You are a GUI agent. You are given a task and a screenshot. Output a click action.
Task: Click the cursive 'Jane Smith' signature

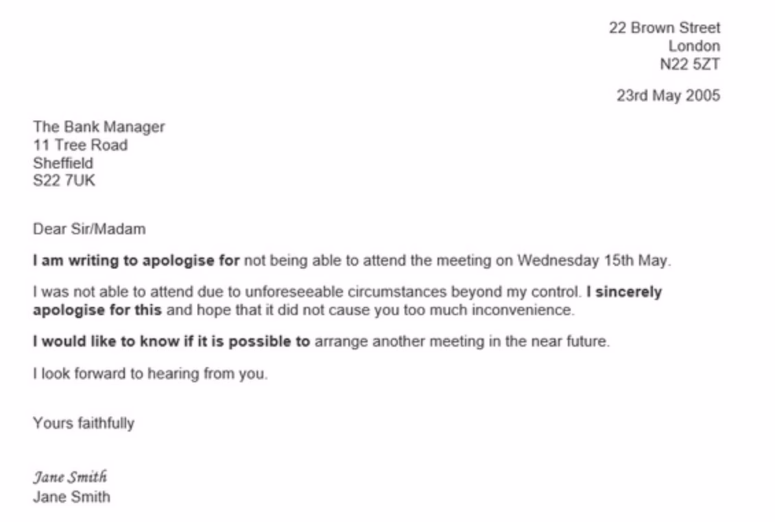coord(70,477)
